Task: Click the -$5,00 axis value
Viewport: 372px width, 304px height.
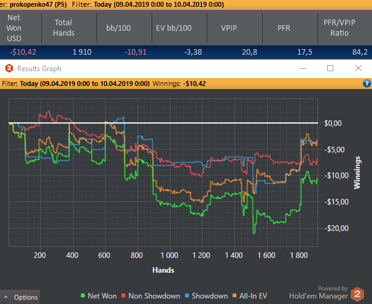Action: pyautogui.click(x=335, y=149)
